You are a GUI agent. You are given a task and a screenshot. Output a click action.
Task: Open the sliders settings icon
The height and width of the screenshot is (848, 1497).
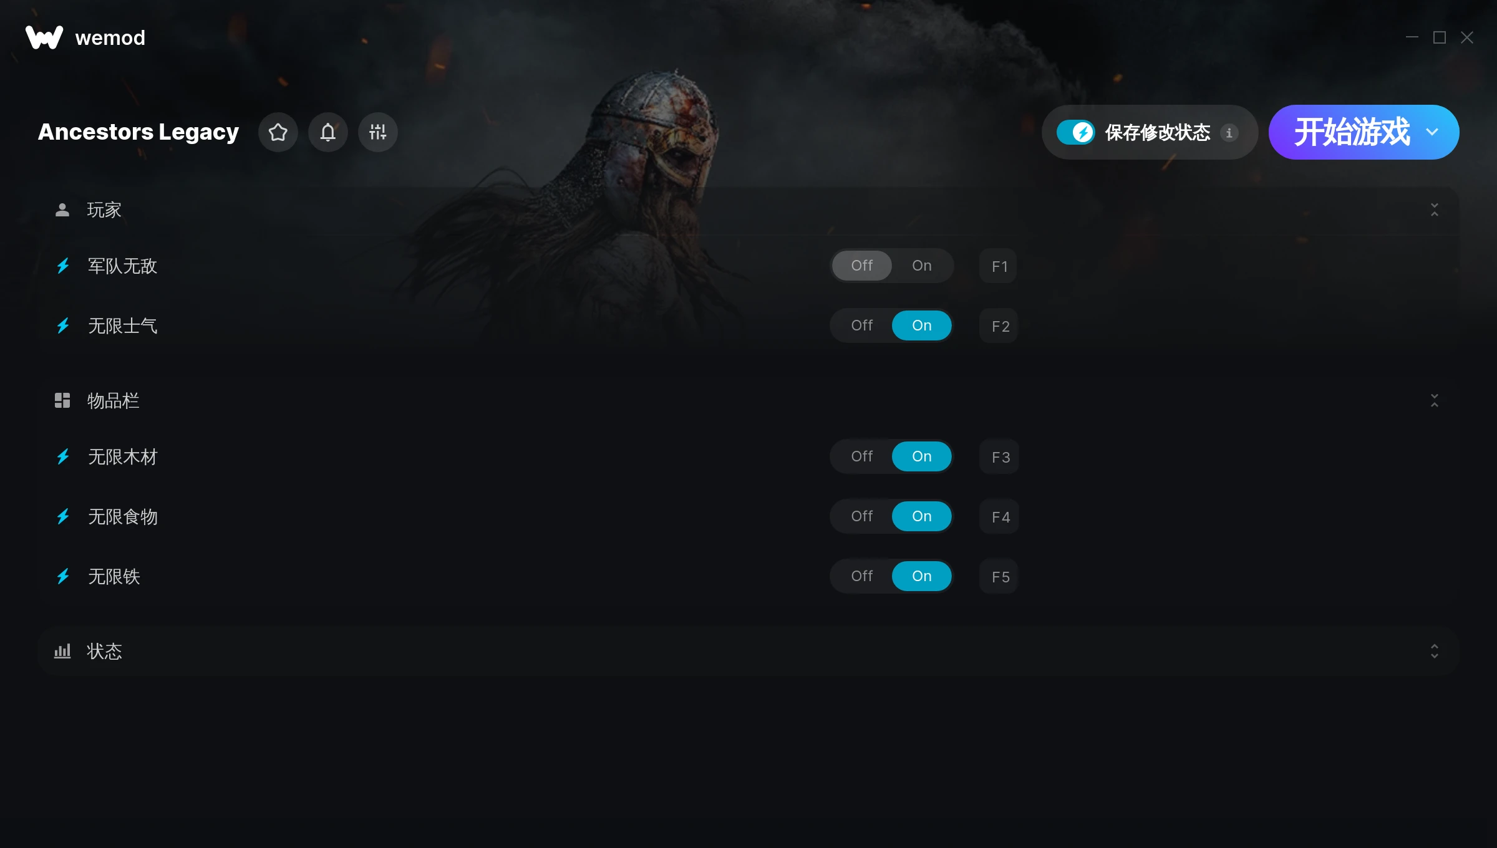point(378,132)
